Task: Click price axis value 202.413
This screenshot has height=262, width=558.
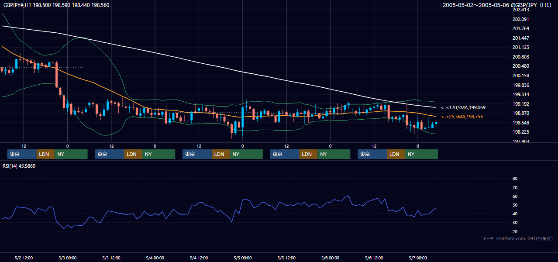Action: click(521, 10)
